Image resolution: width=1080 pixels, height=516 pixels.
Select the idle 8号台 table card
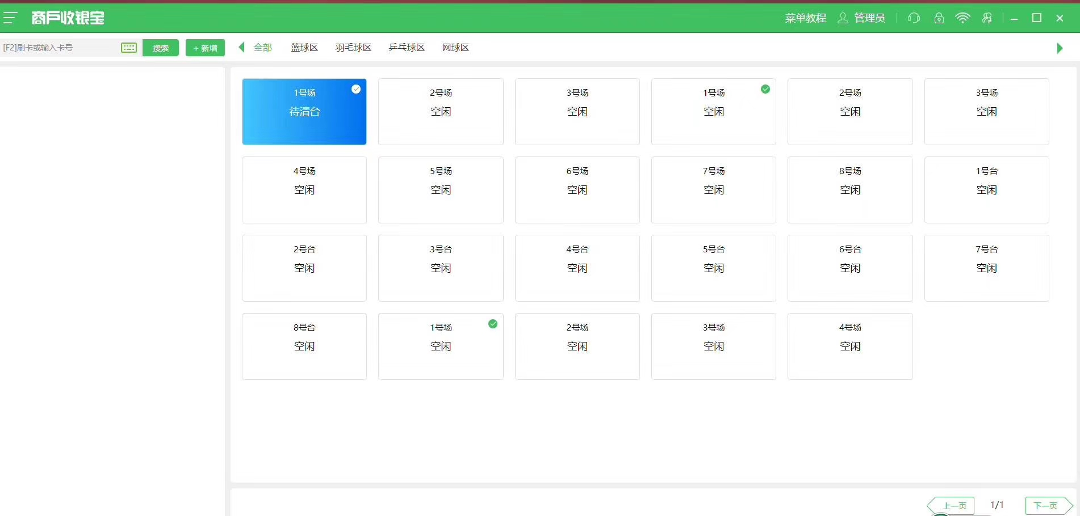(x=304, y=346)
